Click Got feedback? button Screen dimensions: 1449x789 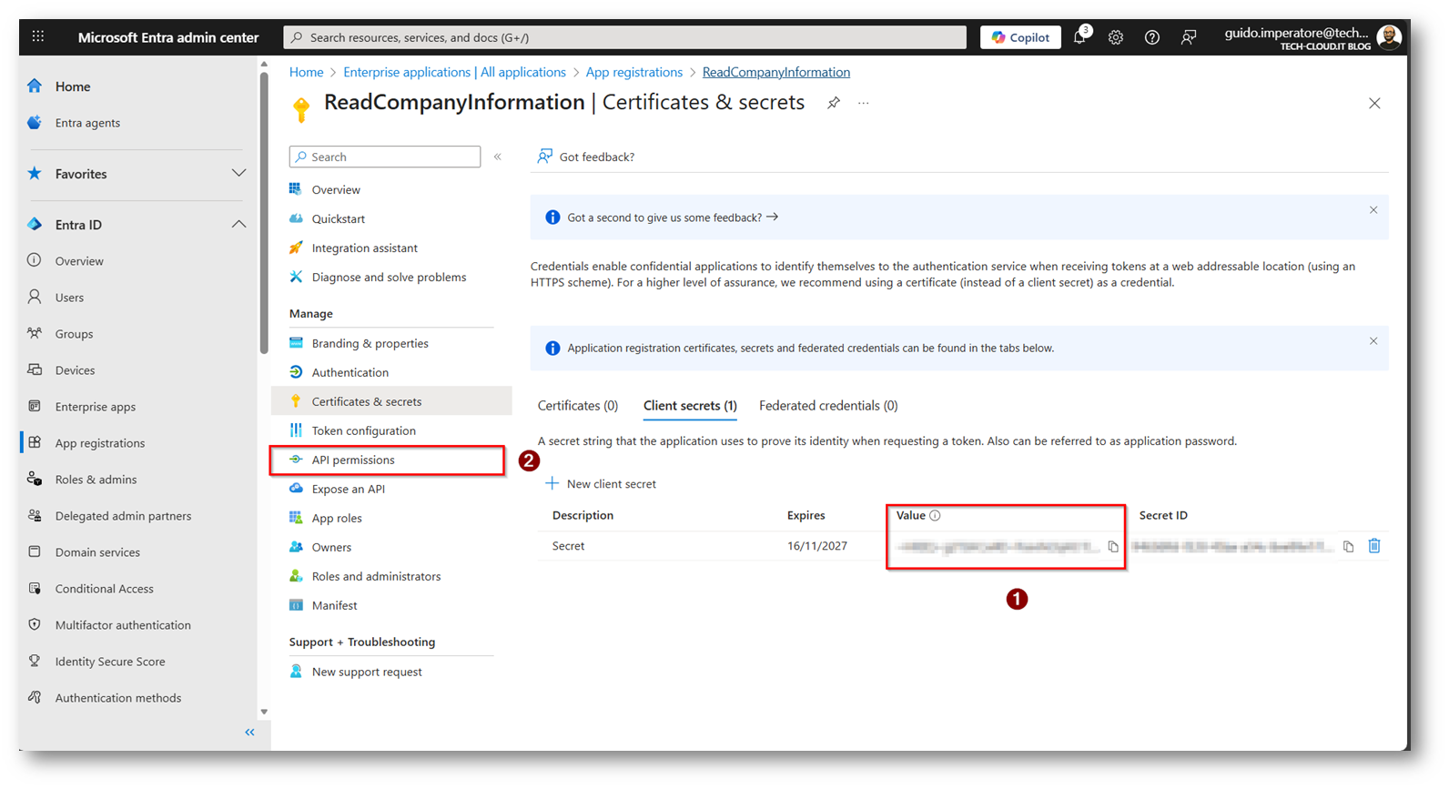click(586, 157)
